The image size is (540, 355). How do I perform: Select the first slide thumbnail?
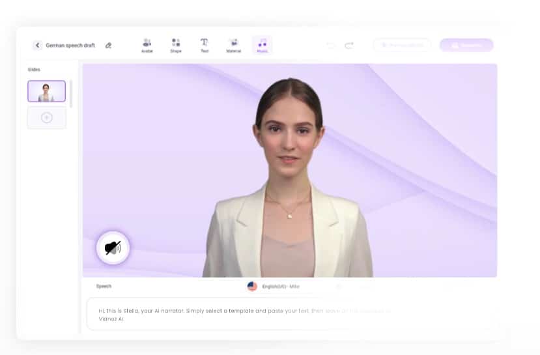click(46, 91)
